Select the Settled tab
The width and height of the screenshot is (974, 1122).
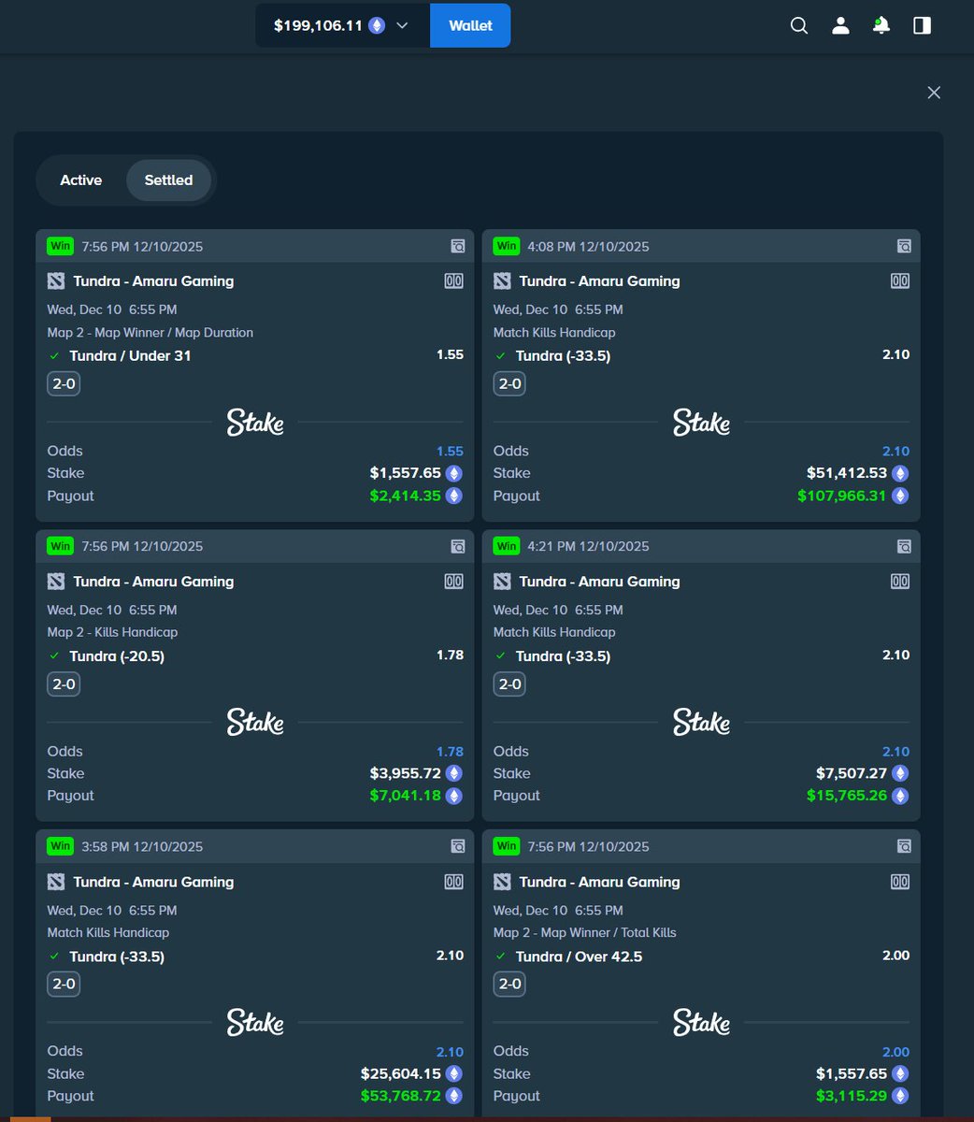(168, 180)
